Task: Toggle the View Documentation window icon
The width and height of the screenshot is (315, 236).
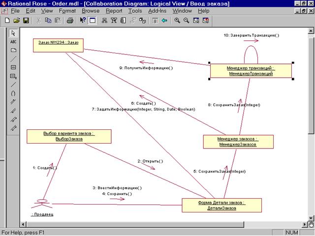Action: coord(93,21)
